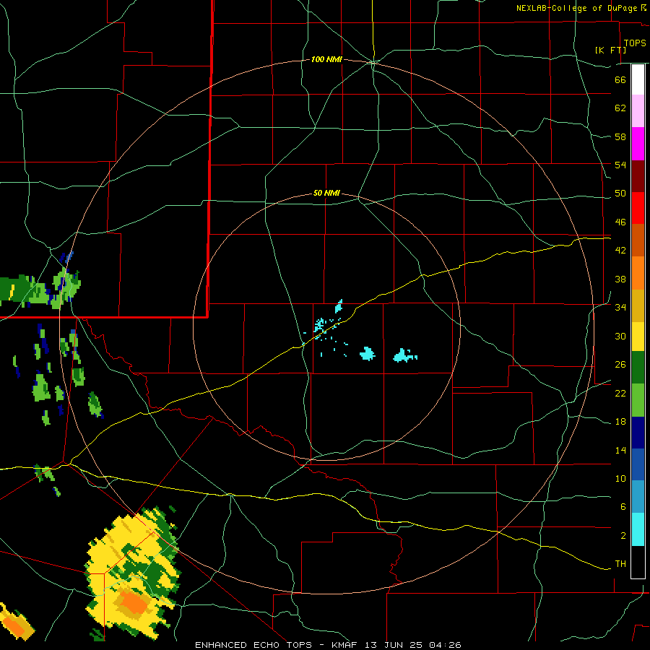This screenshot has height=650, width=650.
Task: Click the legend value 38
Action: tap(620, 279)
